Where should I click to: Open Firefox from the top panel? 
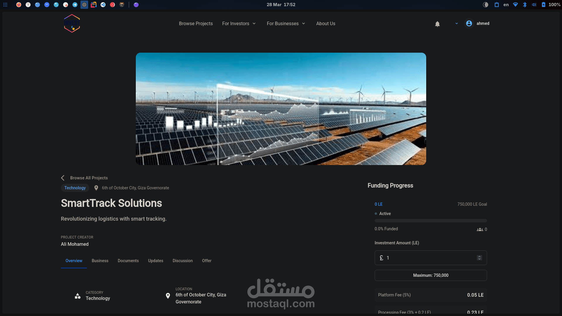click(x=19, y=5)
